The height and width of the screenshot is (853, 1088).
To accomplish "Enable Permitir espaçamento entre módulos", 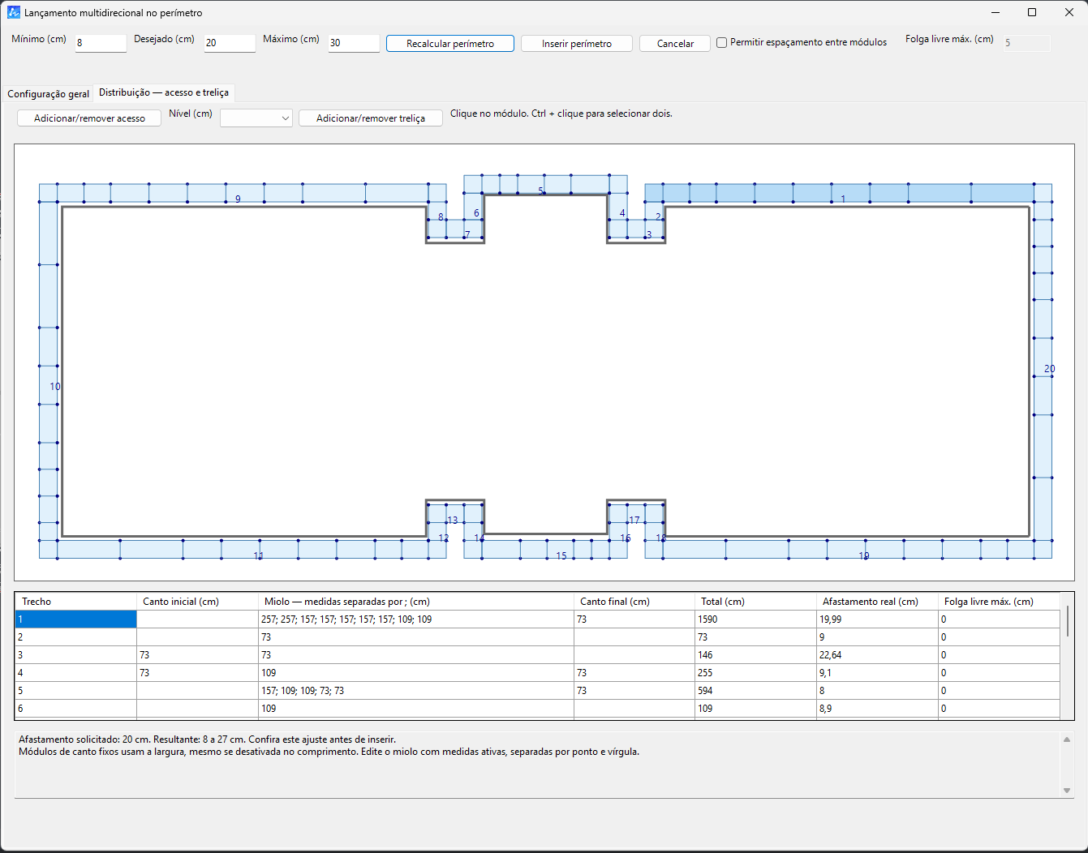I will point(721,43).
